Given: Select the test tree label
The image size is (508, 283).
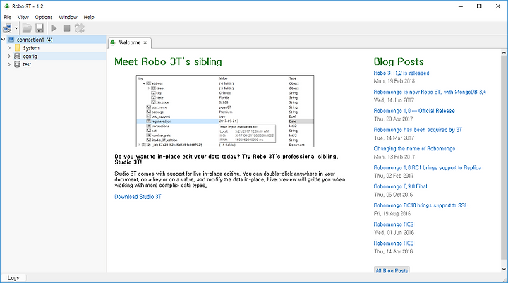Looking at the screenshot, I should coord(27,64).
